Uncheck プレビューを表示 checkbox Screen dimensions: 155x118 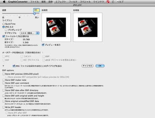[43, 45]
